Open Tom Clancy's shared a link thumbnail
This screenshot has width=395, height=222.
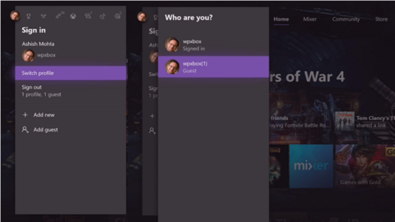tap(345, 121)
